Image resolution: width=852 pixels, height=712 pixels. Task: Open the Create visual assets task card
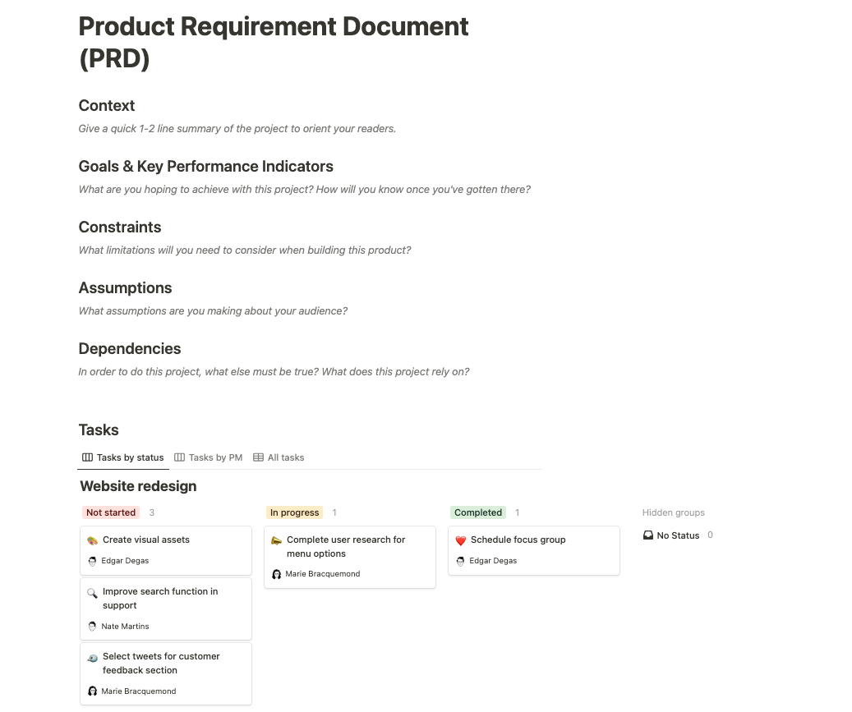pyautogui.click(x=166, y=550)
